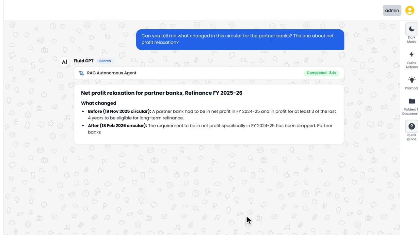Open Folders & Documents folder icon
The height and width of the screenshot is (235, 418).
412,101
